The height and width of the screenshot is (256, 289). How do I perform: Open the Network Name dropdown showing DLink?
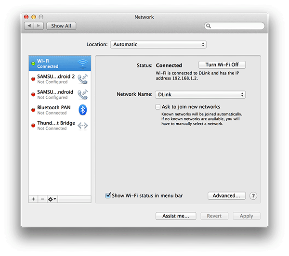click(200, 94)
